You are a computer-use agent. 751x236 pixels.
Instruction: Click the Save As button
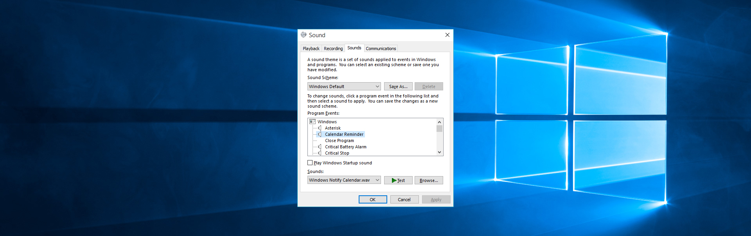[398, 86]
